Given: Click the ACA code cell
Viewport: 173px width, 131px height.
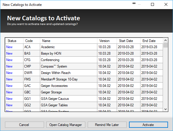Looking at the screenshot, I should pyautogui.click(x=32, y=47).
